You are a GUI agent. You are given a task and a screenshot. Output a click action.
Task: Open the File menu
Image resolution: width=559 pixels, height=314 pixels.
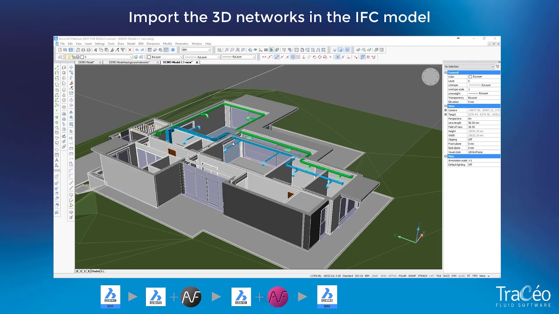click(x=62, y=44)
